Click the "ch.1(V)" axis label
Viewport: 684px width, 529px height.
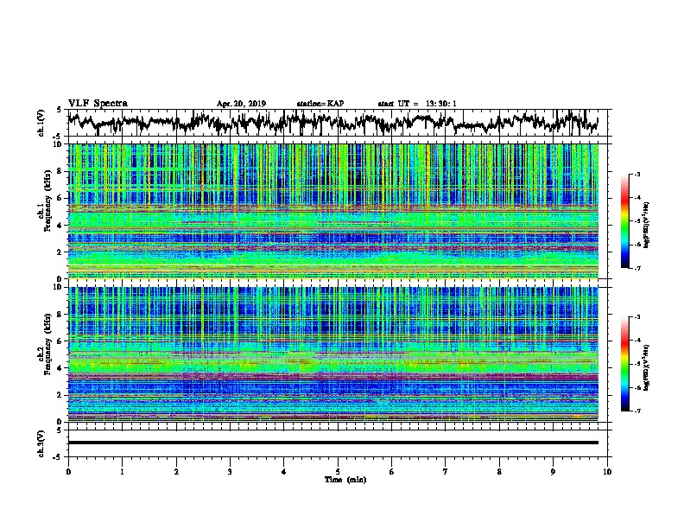point(41,123)
